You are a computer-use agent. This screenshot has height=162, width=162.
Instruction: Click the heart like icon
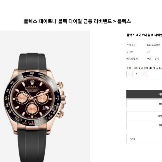[x=131, y=139]
